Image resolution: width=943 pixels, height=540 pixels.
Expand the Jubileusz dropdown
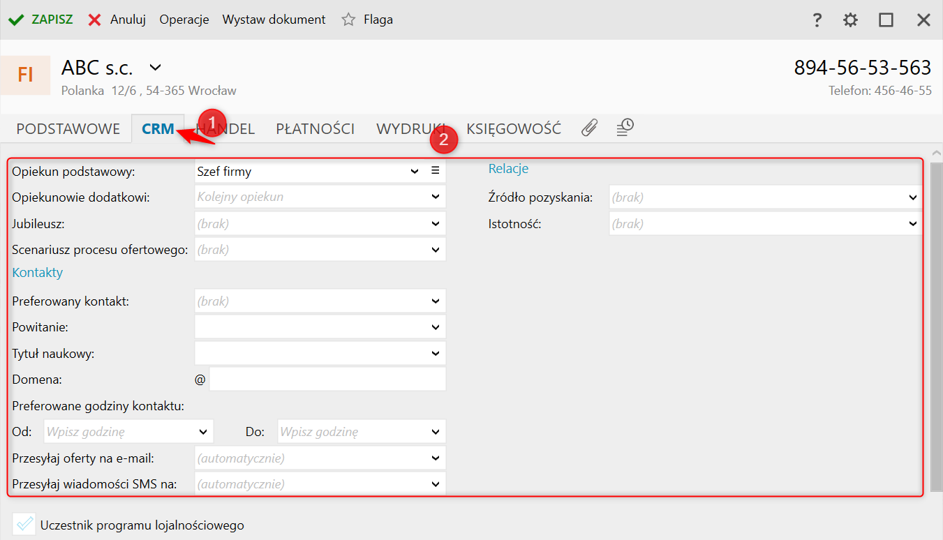[x=436, y=224]
